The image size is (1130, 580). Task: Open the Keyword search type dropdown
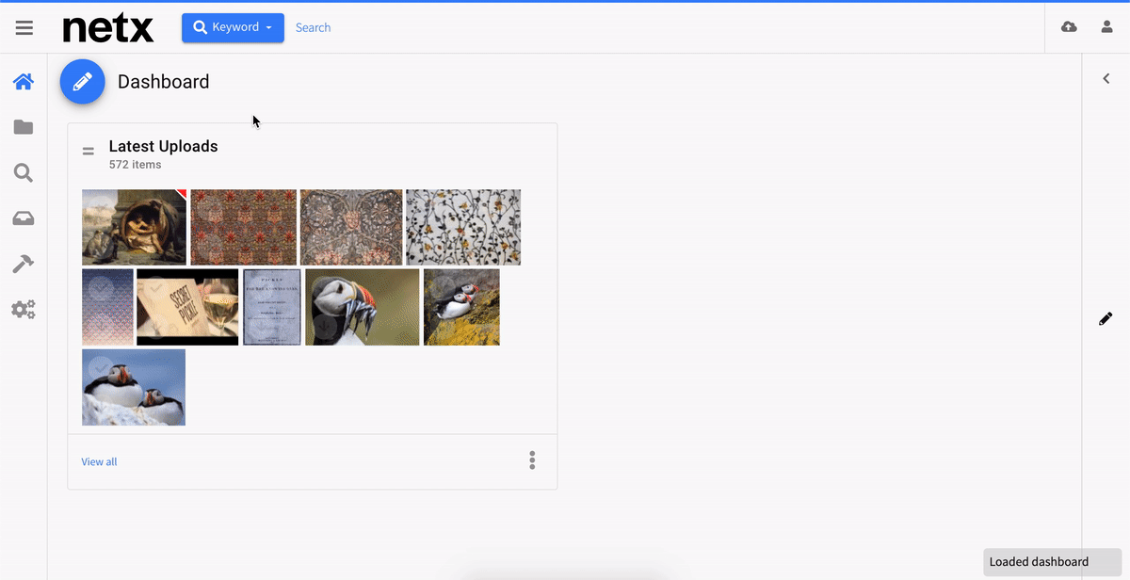pos(233,27)
